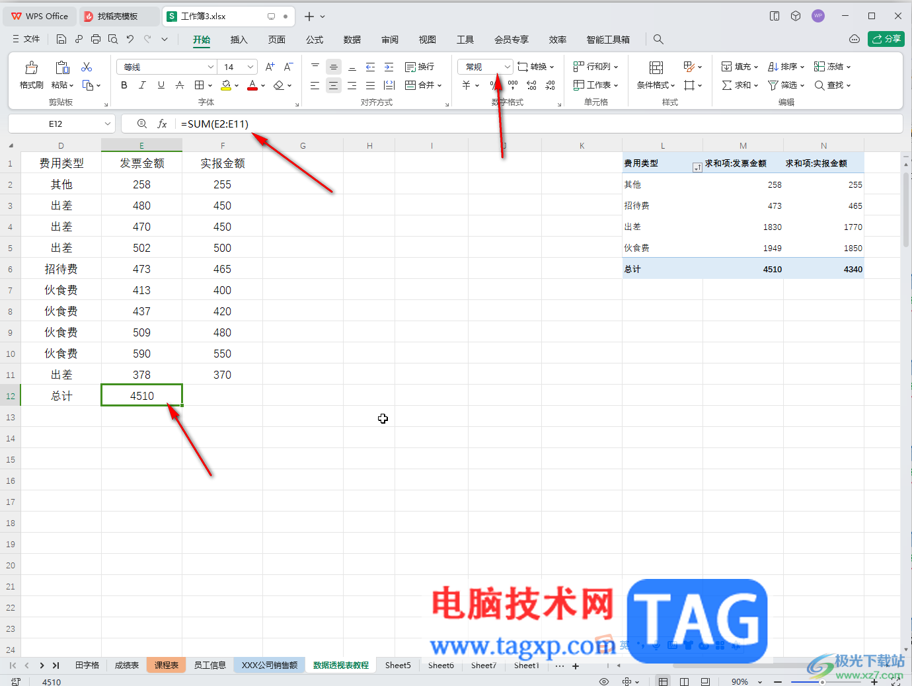This screenshot has width=912, height=686.
Task: Toggle Bold formatting
Action: 124,85
